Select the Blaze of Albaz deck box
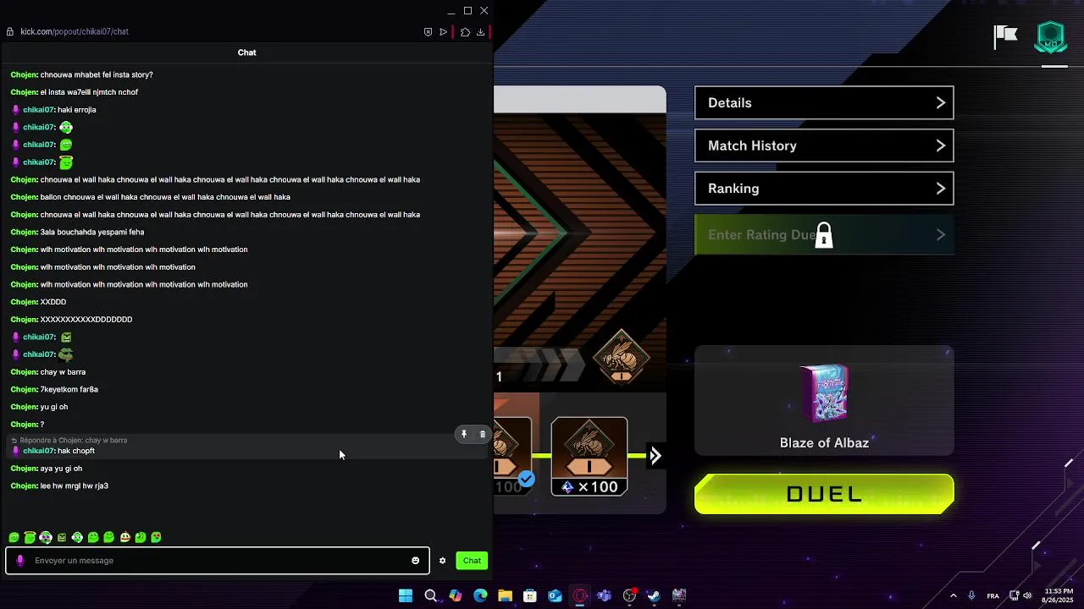 pos(824,400)
